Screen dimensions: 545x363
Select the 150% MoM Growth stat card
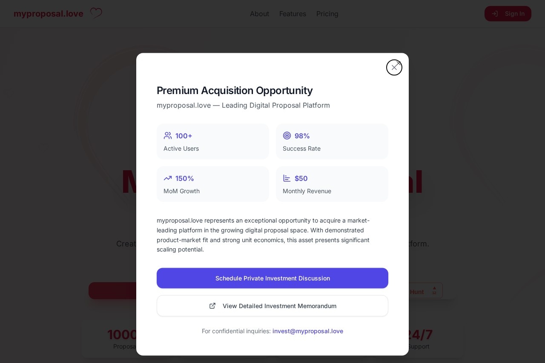pos(213,184)
